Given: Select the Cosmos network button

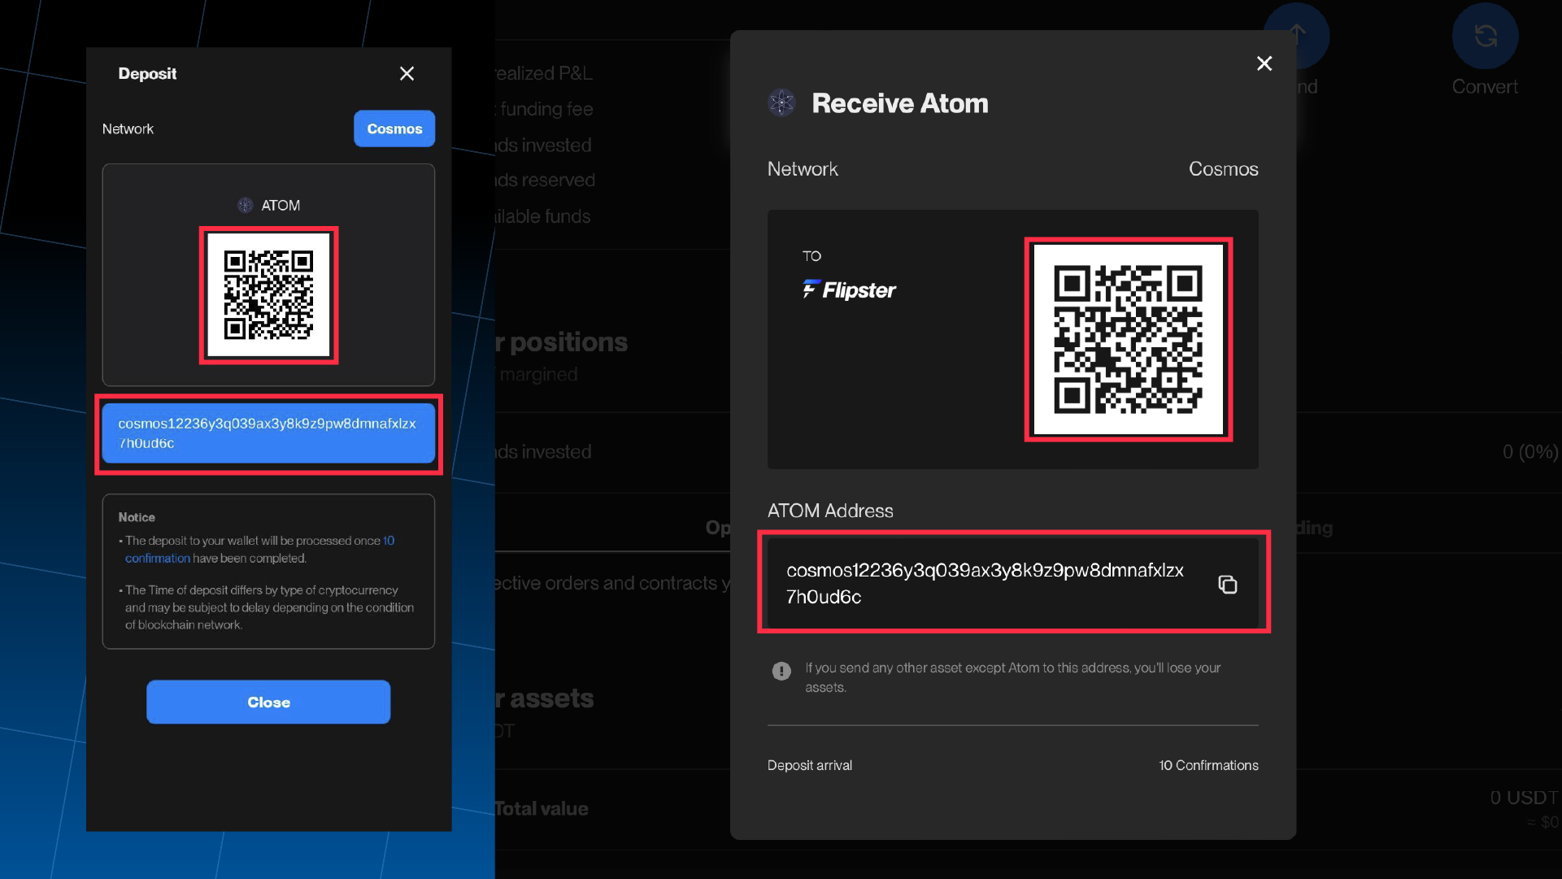Looking at the screenshot, I should click(x=394, y=128).
